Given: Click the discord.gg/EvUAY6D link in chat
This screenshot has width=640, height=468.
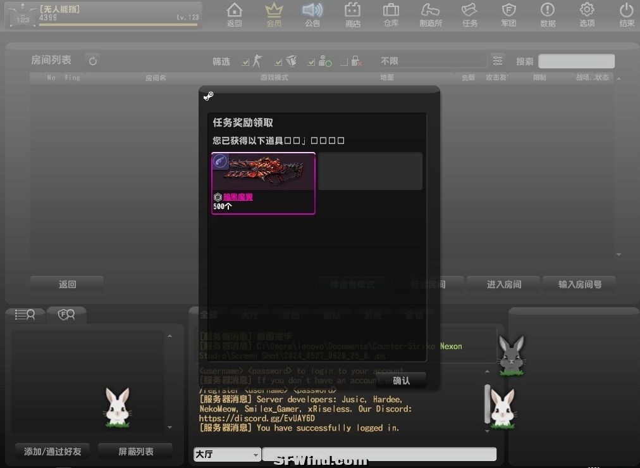Looking at the screenshot, I should coord(257,418).
